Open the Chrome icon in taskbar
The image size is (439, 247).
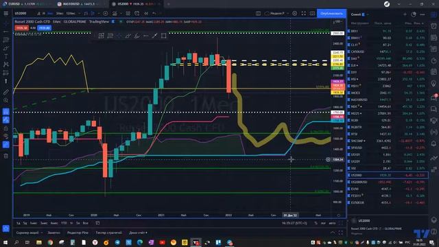point(50,242)
